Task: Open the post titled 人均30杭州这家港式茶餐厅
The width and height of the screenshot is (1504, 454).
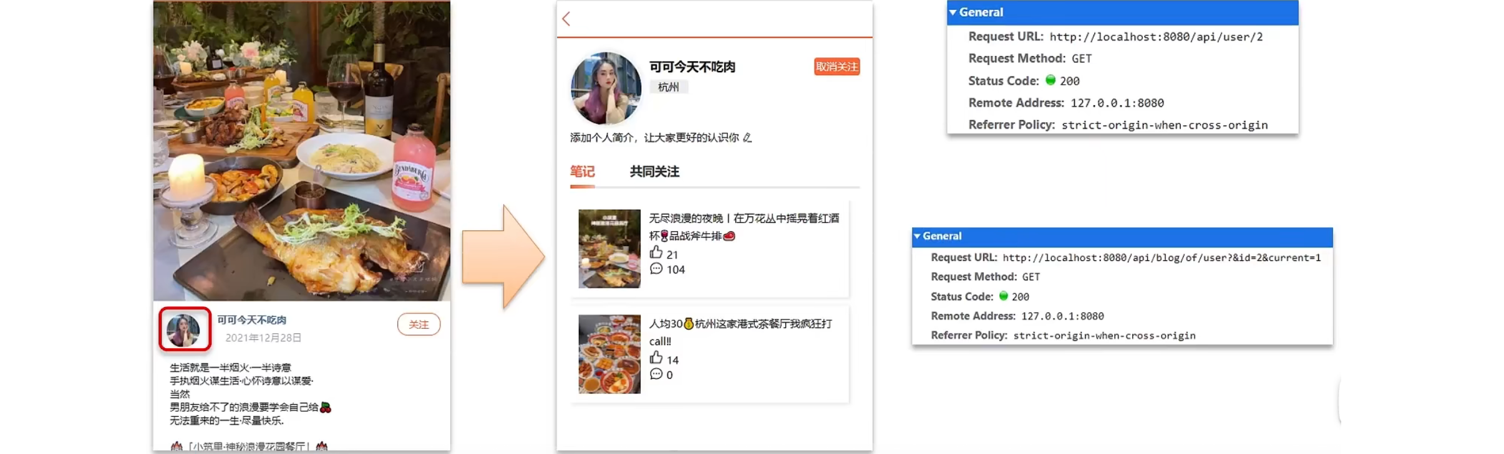Action: click(740, 332)
